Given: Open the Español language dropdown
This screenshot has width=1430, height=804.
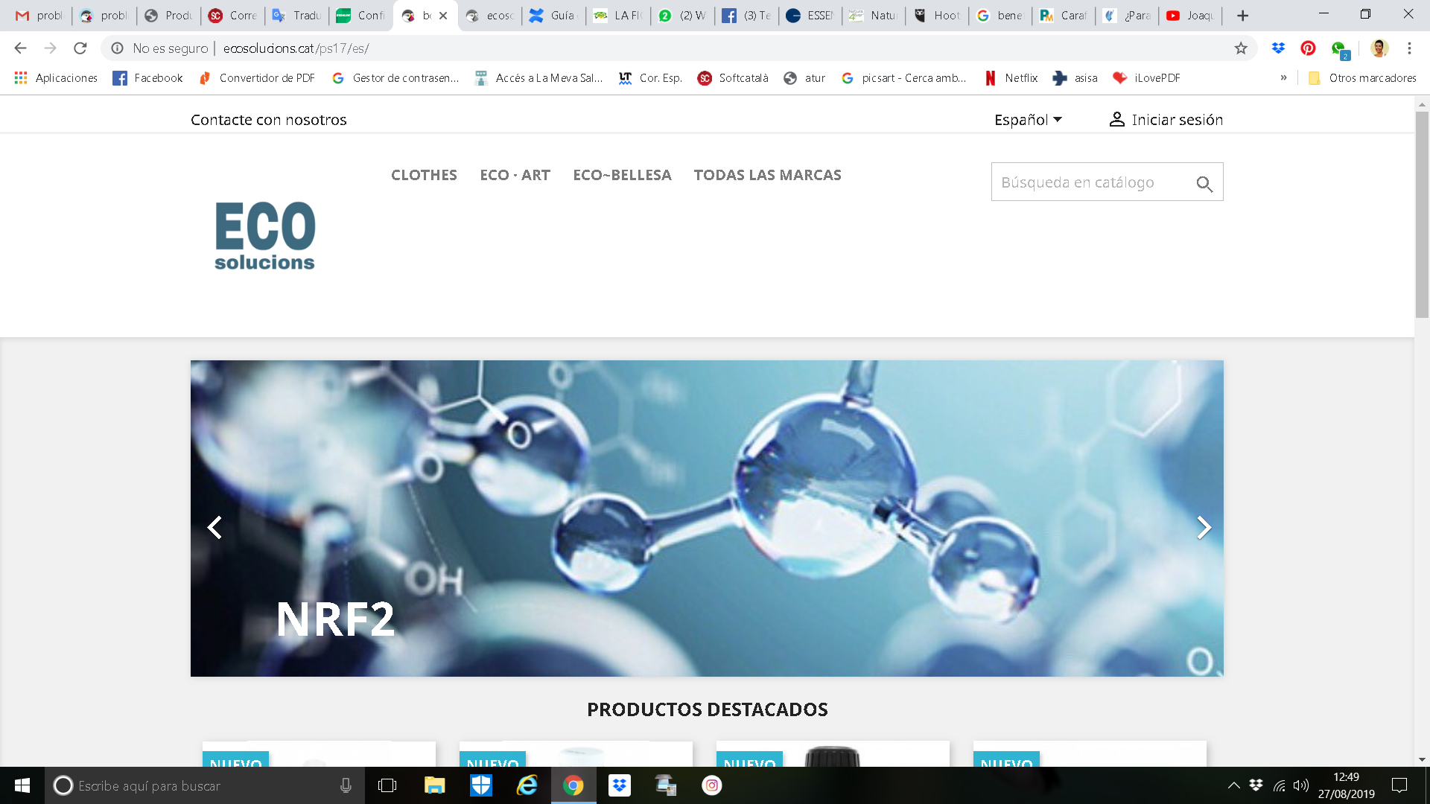Looking at the screenshot, I should tap(1028, 120).
